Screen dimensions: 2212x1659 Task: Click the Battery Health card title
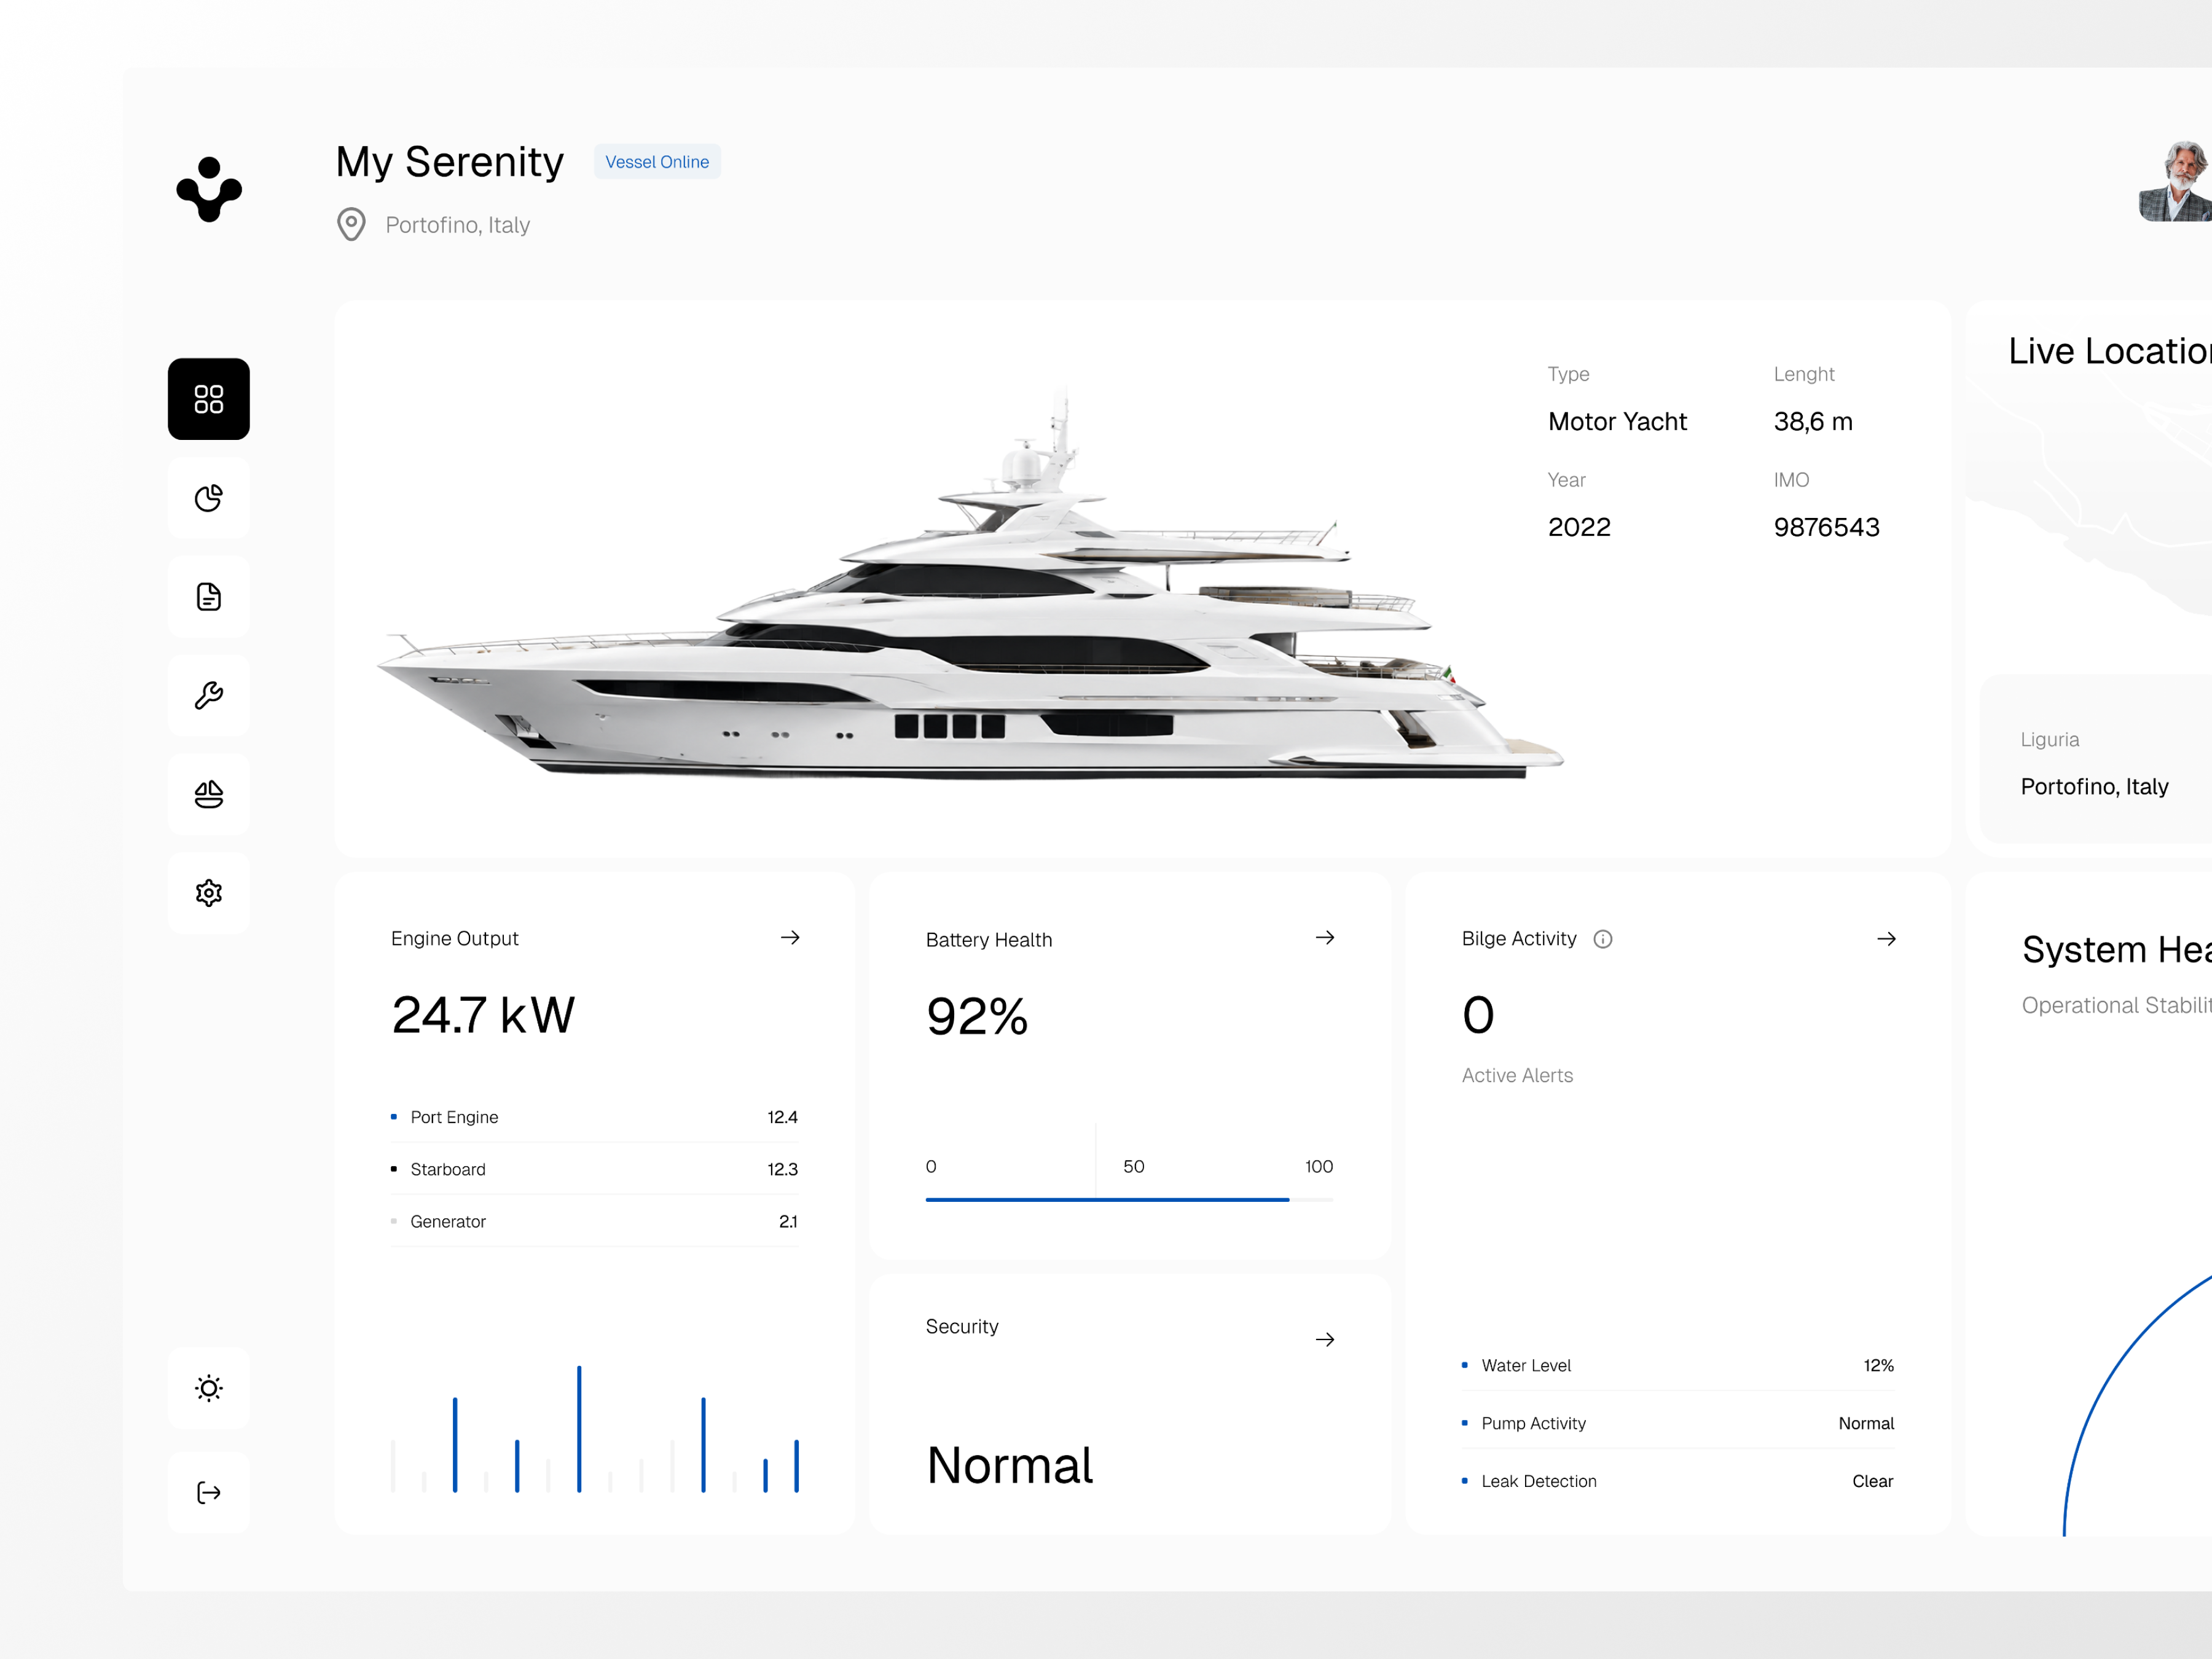[989, 939]
